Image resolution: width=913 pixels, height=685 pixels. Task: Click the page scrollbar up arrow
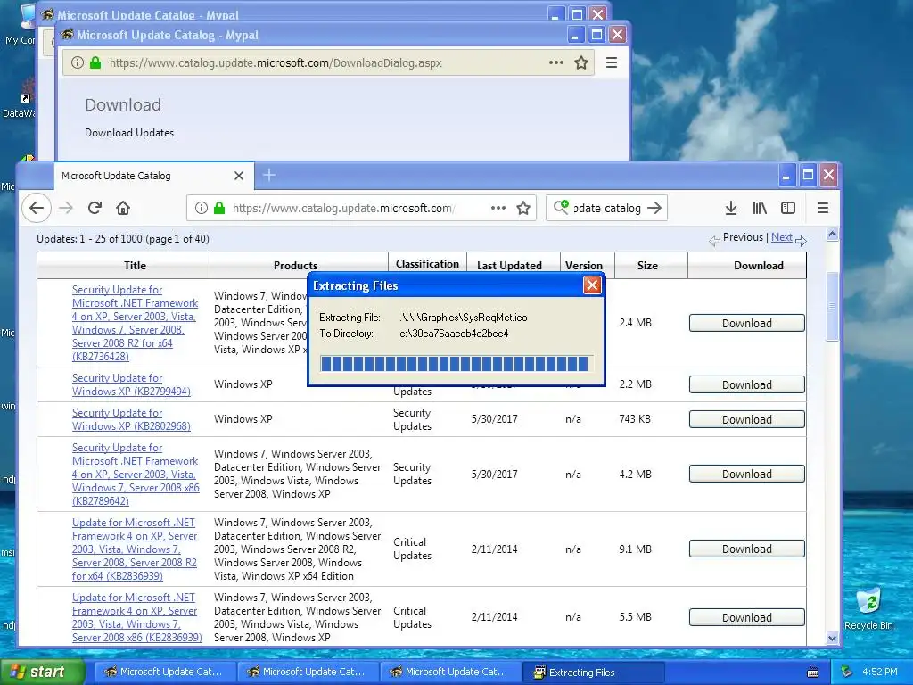(x=832, y=235)
